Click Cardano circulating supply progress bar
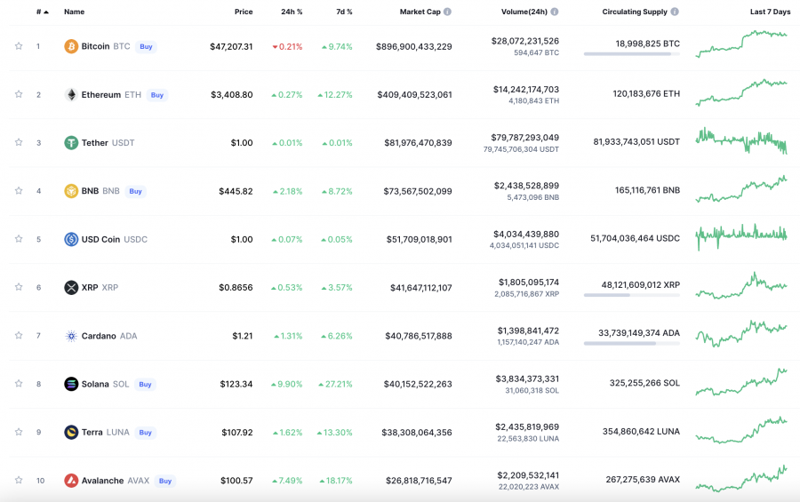The height and width of the screenshot is (502, 800). (632, 343)
